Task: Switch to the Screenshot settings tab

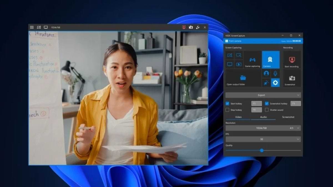Action: 288,117
